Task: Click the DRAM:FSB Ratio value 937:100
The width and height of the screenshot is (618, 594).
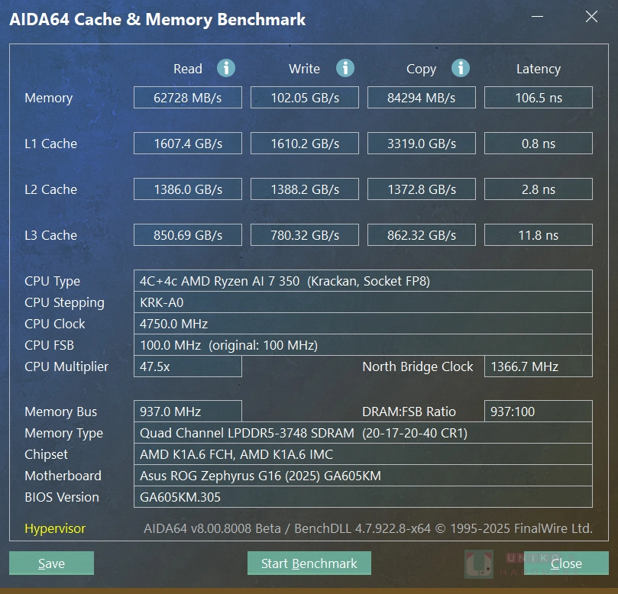Action: (539, 412)
